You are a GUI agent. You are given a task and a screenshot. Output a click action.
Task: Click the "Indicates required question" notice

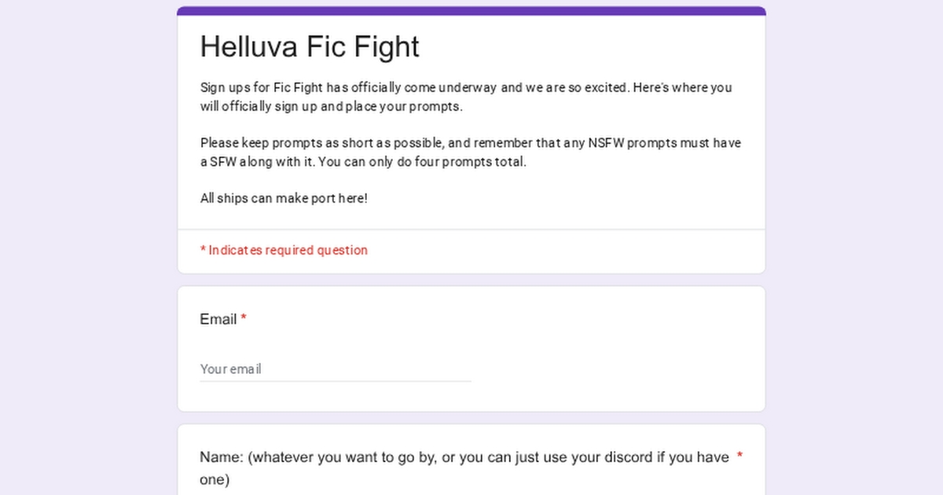(284, 250)
